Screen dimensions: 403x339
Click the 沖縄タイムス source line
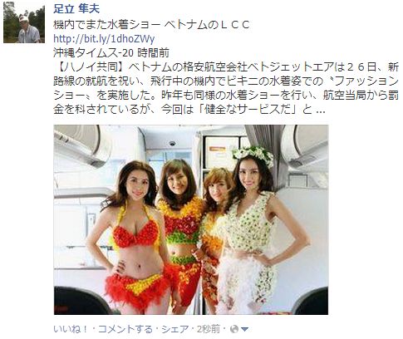coord(111,53)
